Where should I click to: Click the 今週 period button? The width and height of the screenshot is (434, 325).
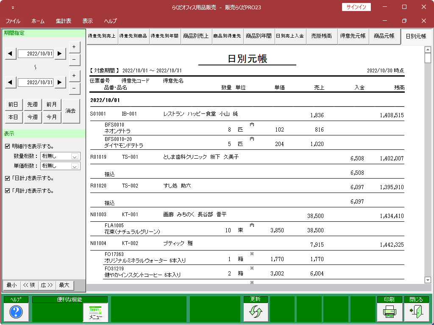32,117
